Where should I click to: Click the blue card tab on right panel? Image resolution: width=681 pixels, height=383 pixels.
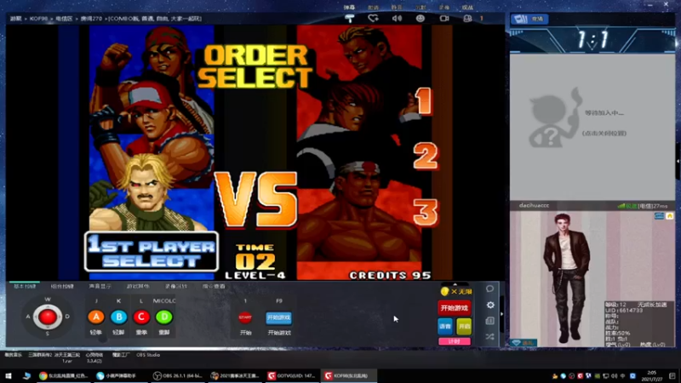coord(529,19)
